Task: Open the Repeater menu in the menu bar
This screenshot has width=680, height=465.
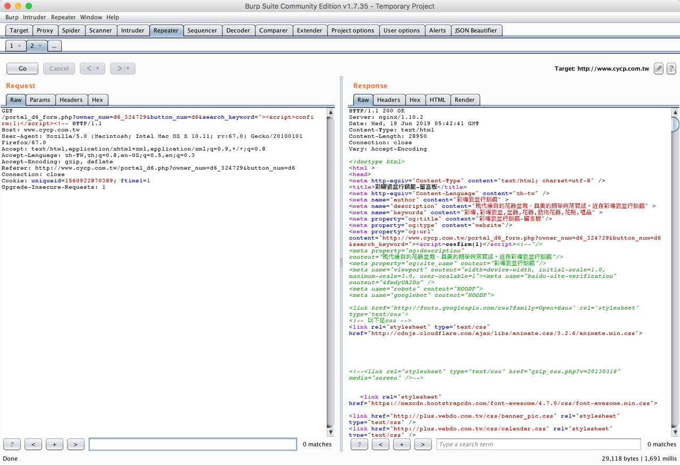Action: 63,17
